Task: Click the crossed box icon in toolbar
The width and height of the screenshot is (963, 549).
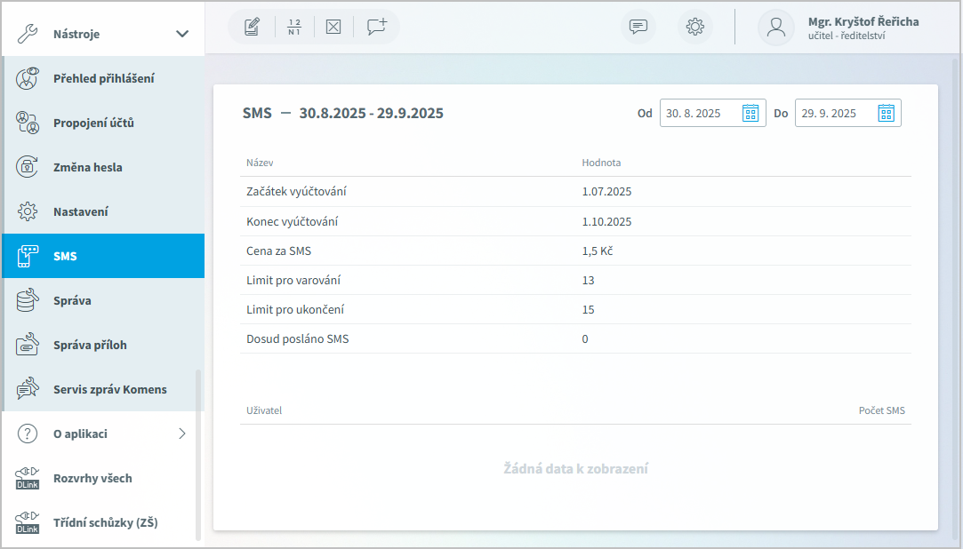Action: point(333,27)
